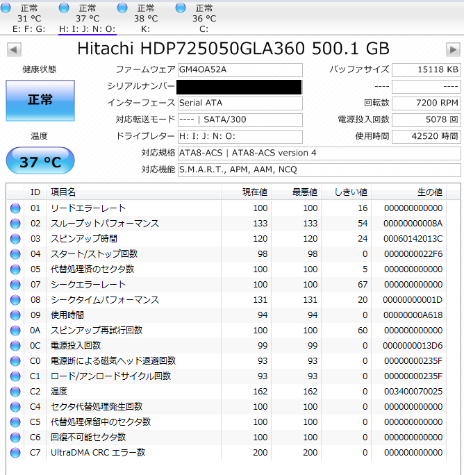Switch to the 38 °C K: disk tab

[145, 19]
